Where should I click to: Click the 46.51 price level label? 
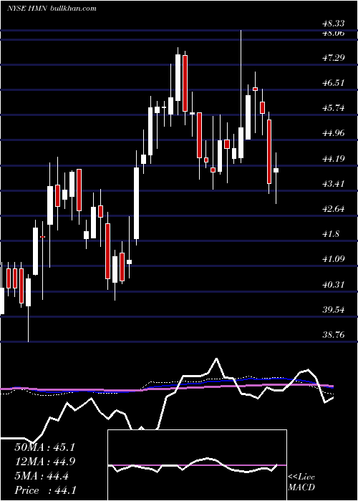pyautogui.click(x=334, y=83)
